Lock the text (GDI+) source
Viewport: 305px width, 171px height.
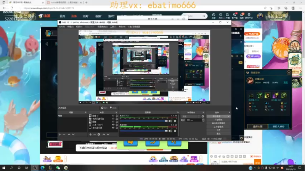pyautogui.click(x=117, y=125)
